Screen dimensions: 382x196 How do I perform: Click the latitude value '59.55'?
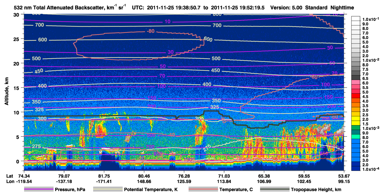(x=304, y=176)
